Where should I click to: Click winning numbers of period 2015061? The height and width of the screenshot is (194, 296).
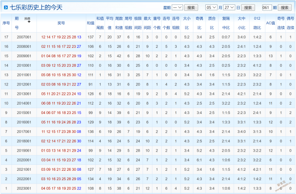[61, 113]
